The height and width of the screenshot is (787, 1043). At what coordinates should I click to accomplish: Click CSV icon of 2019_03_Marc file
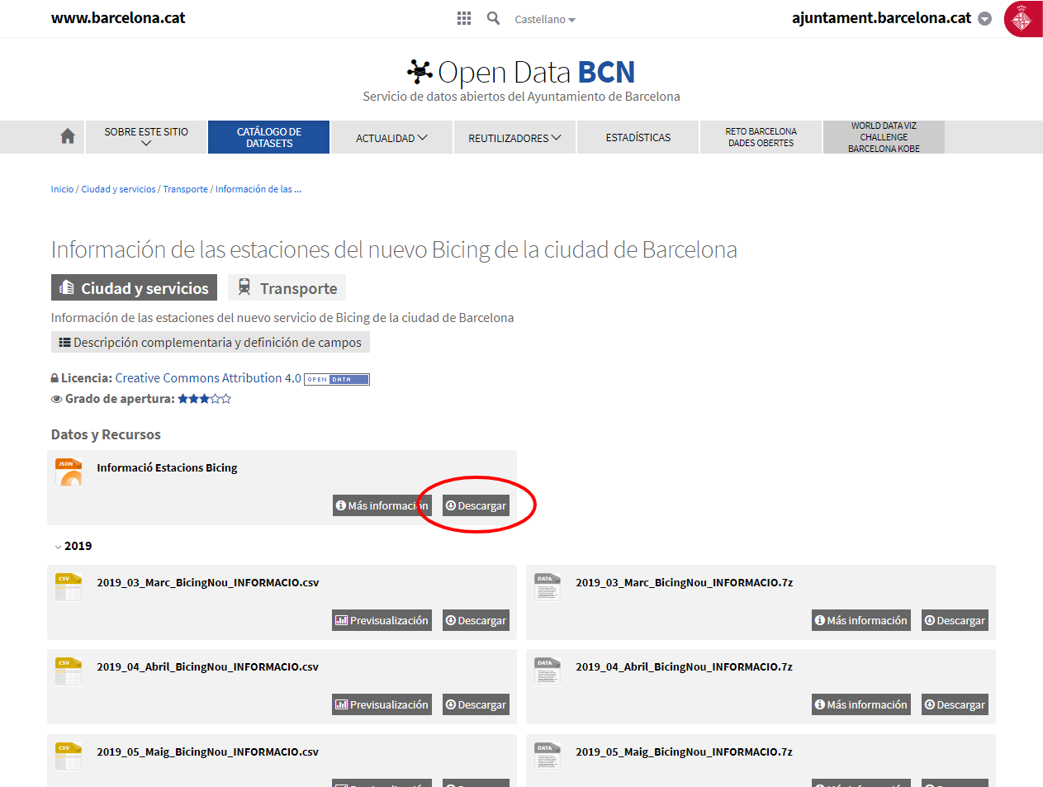[69, 587]
